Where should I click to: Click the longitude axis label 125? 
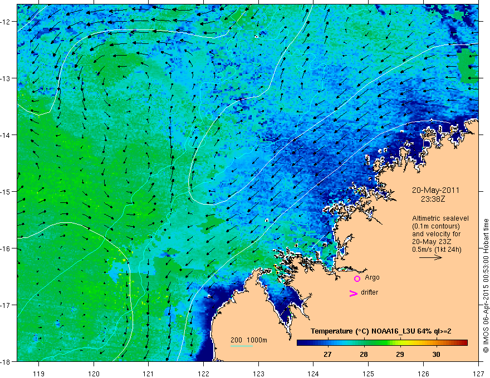pyautogui.click(x=369, y=374)
